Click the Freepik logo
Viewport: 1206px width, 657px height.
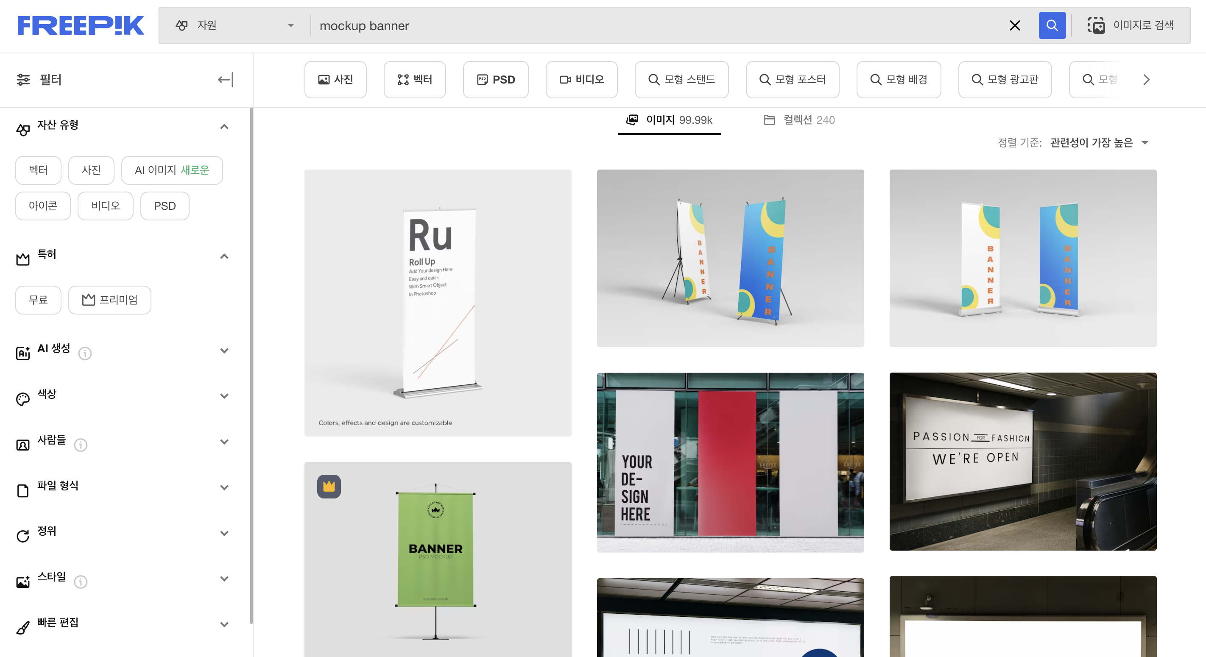pos(81,25)
